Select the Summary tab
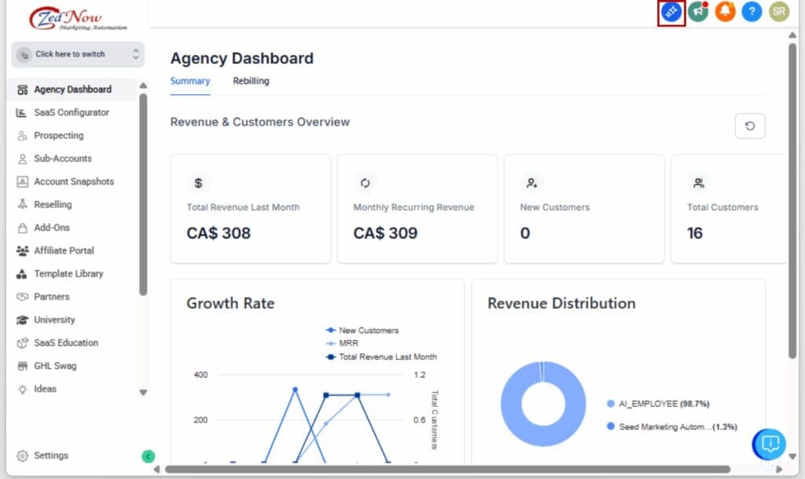Screen dimensions: 805x479 (189, 81)
